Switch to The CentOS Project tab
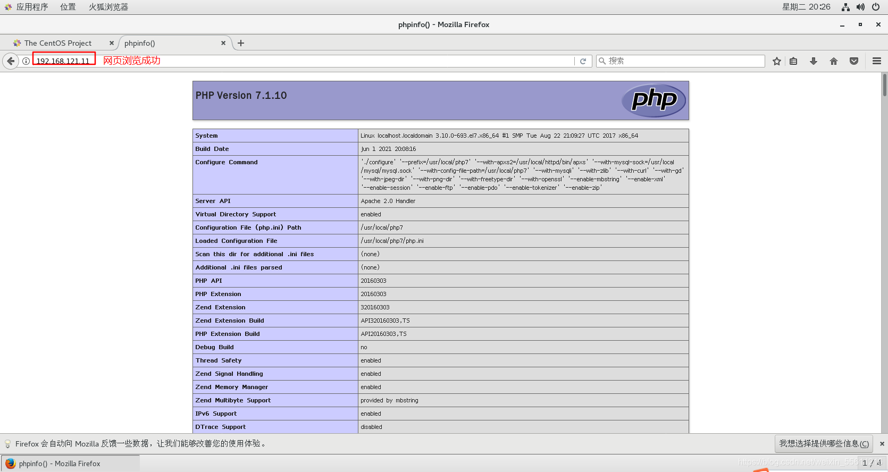This screenshot has width=888, height=472. 58,43
